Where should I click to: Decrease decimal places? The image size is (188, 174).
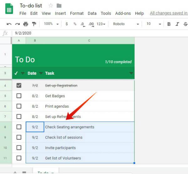(x=83, y=24)
